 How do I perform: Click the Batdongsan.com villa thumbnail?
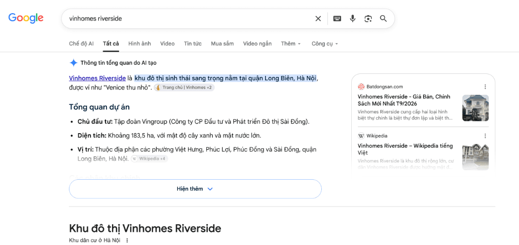[475, 108]
